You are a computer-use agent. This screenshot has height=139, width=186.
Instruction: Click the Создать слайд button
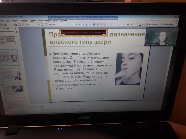click(167, 24)
